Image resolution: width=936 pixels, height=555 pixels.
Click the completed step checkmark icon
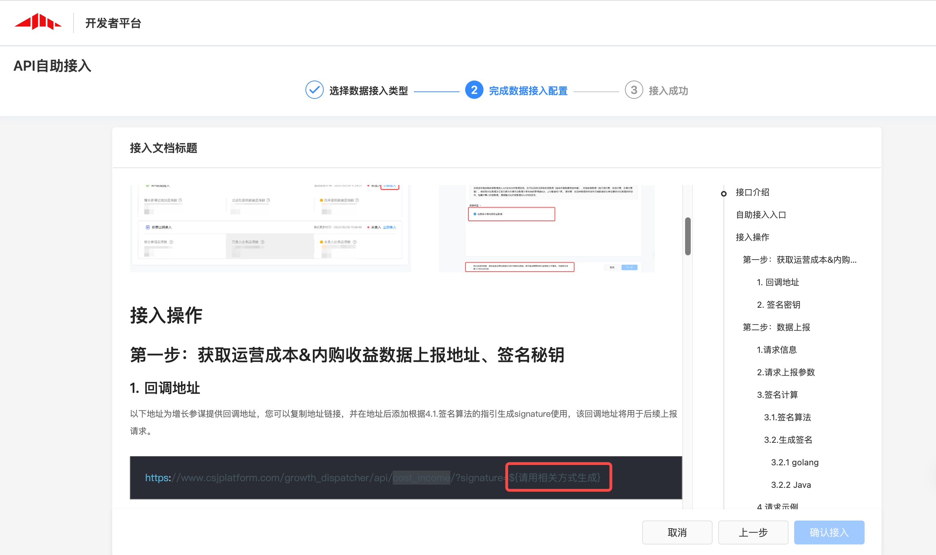tap(314, 90)
